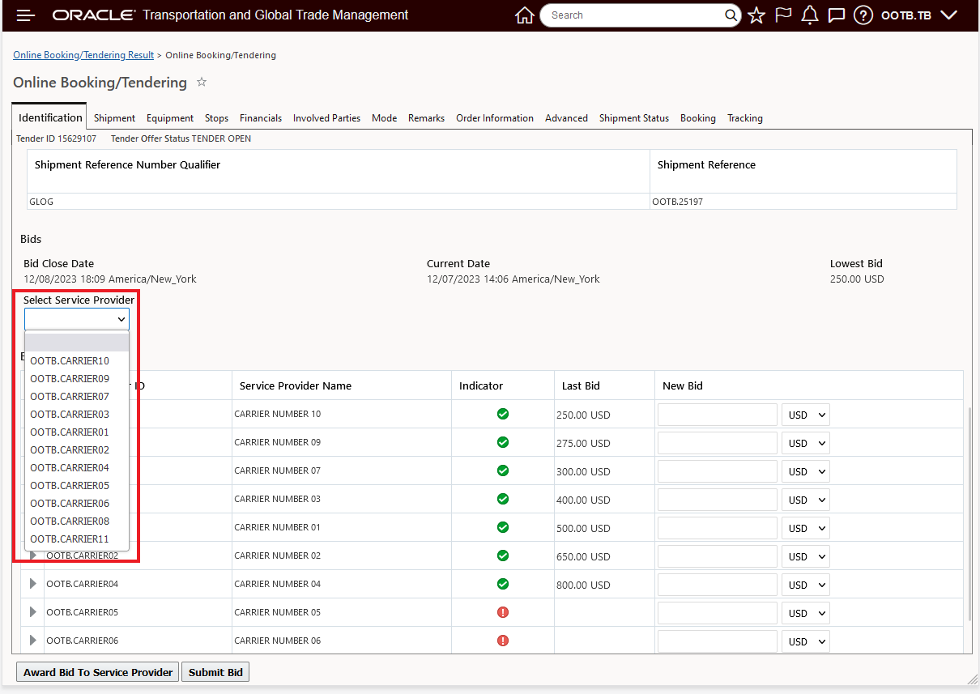Open USD currency dropdown for CARRIER NUMBER 07

[806, 471]
